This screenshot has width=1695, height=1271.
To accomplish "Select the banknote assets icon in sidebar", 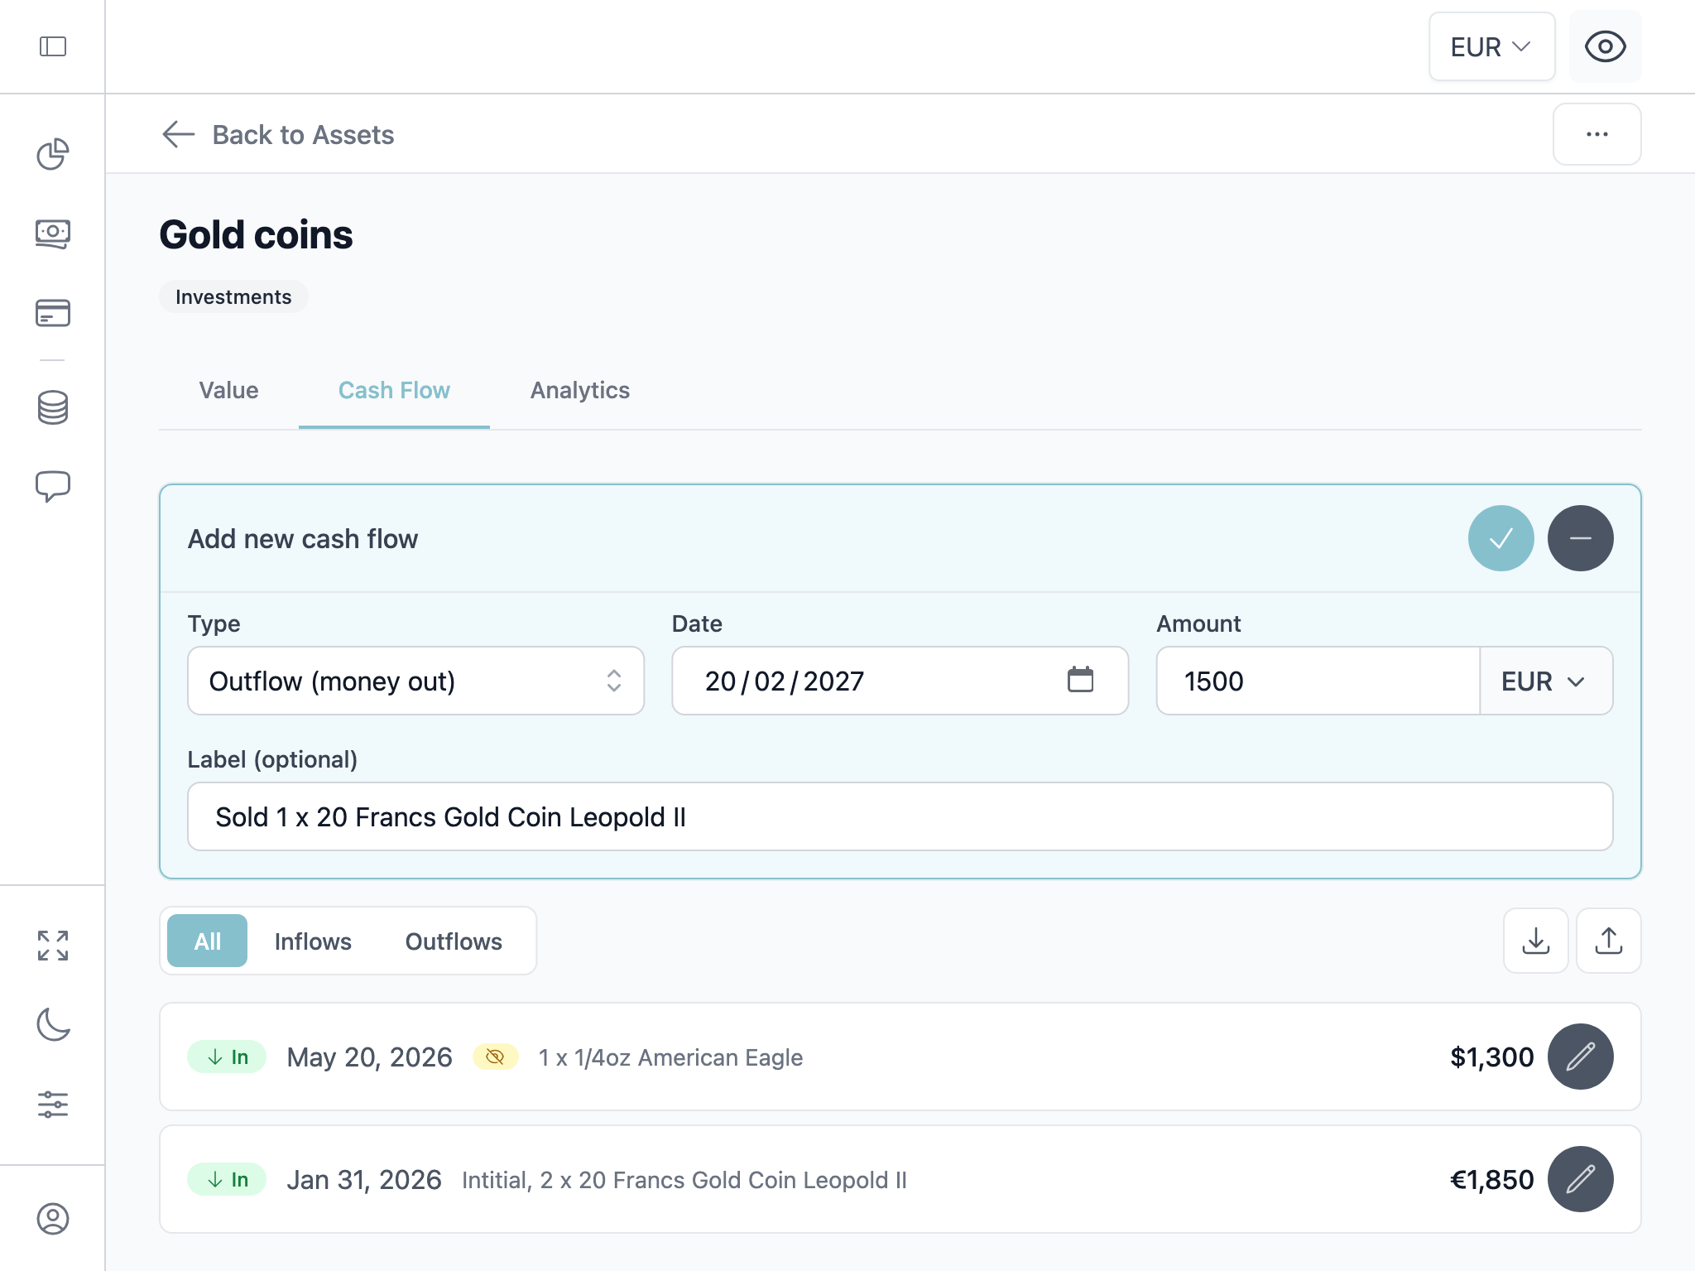I will point(52,234).
